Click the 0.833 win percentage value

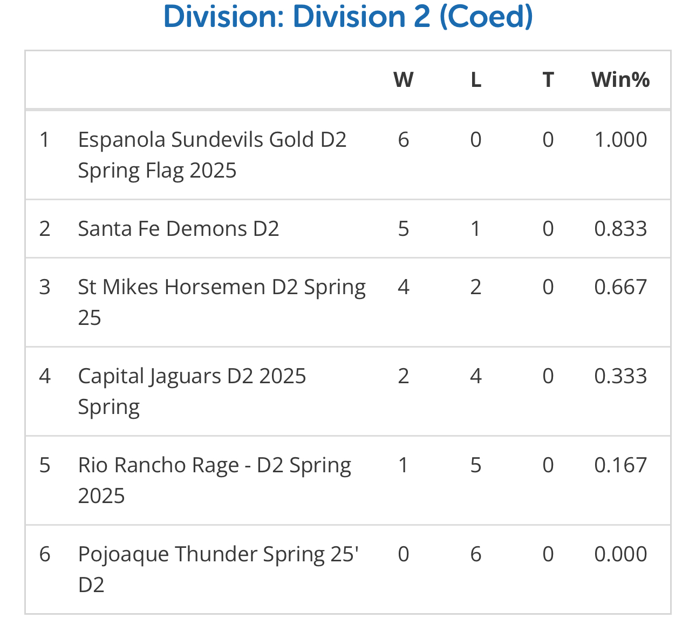click(x=620, y=229)
